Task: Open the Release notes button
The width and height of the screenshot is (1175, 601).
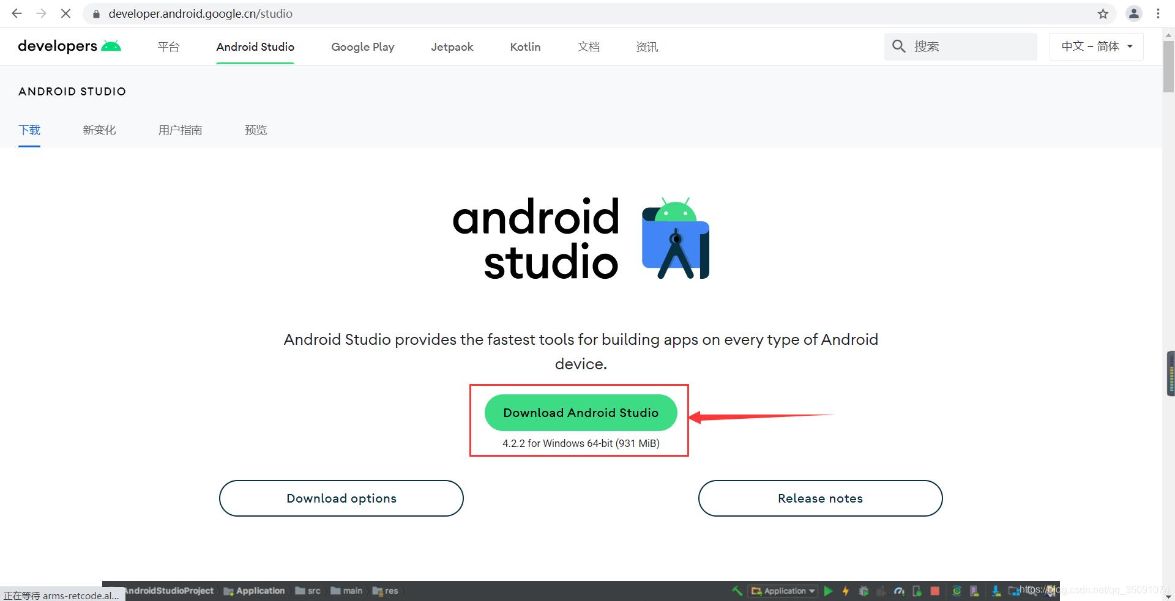Action: coord(820,498)
